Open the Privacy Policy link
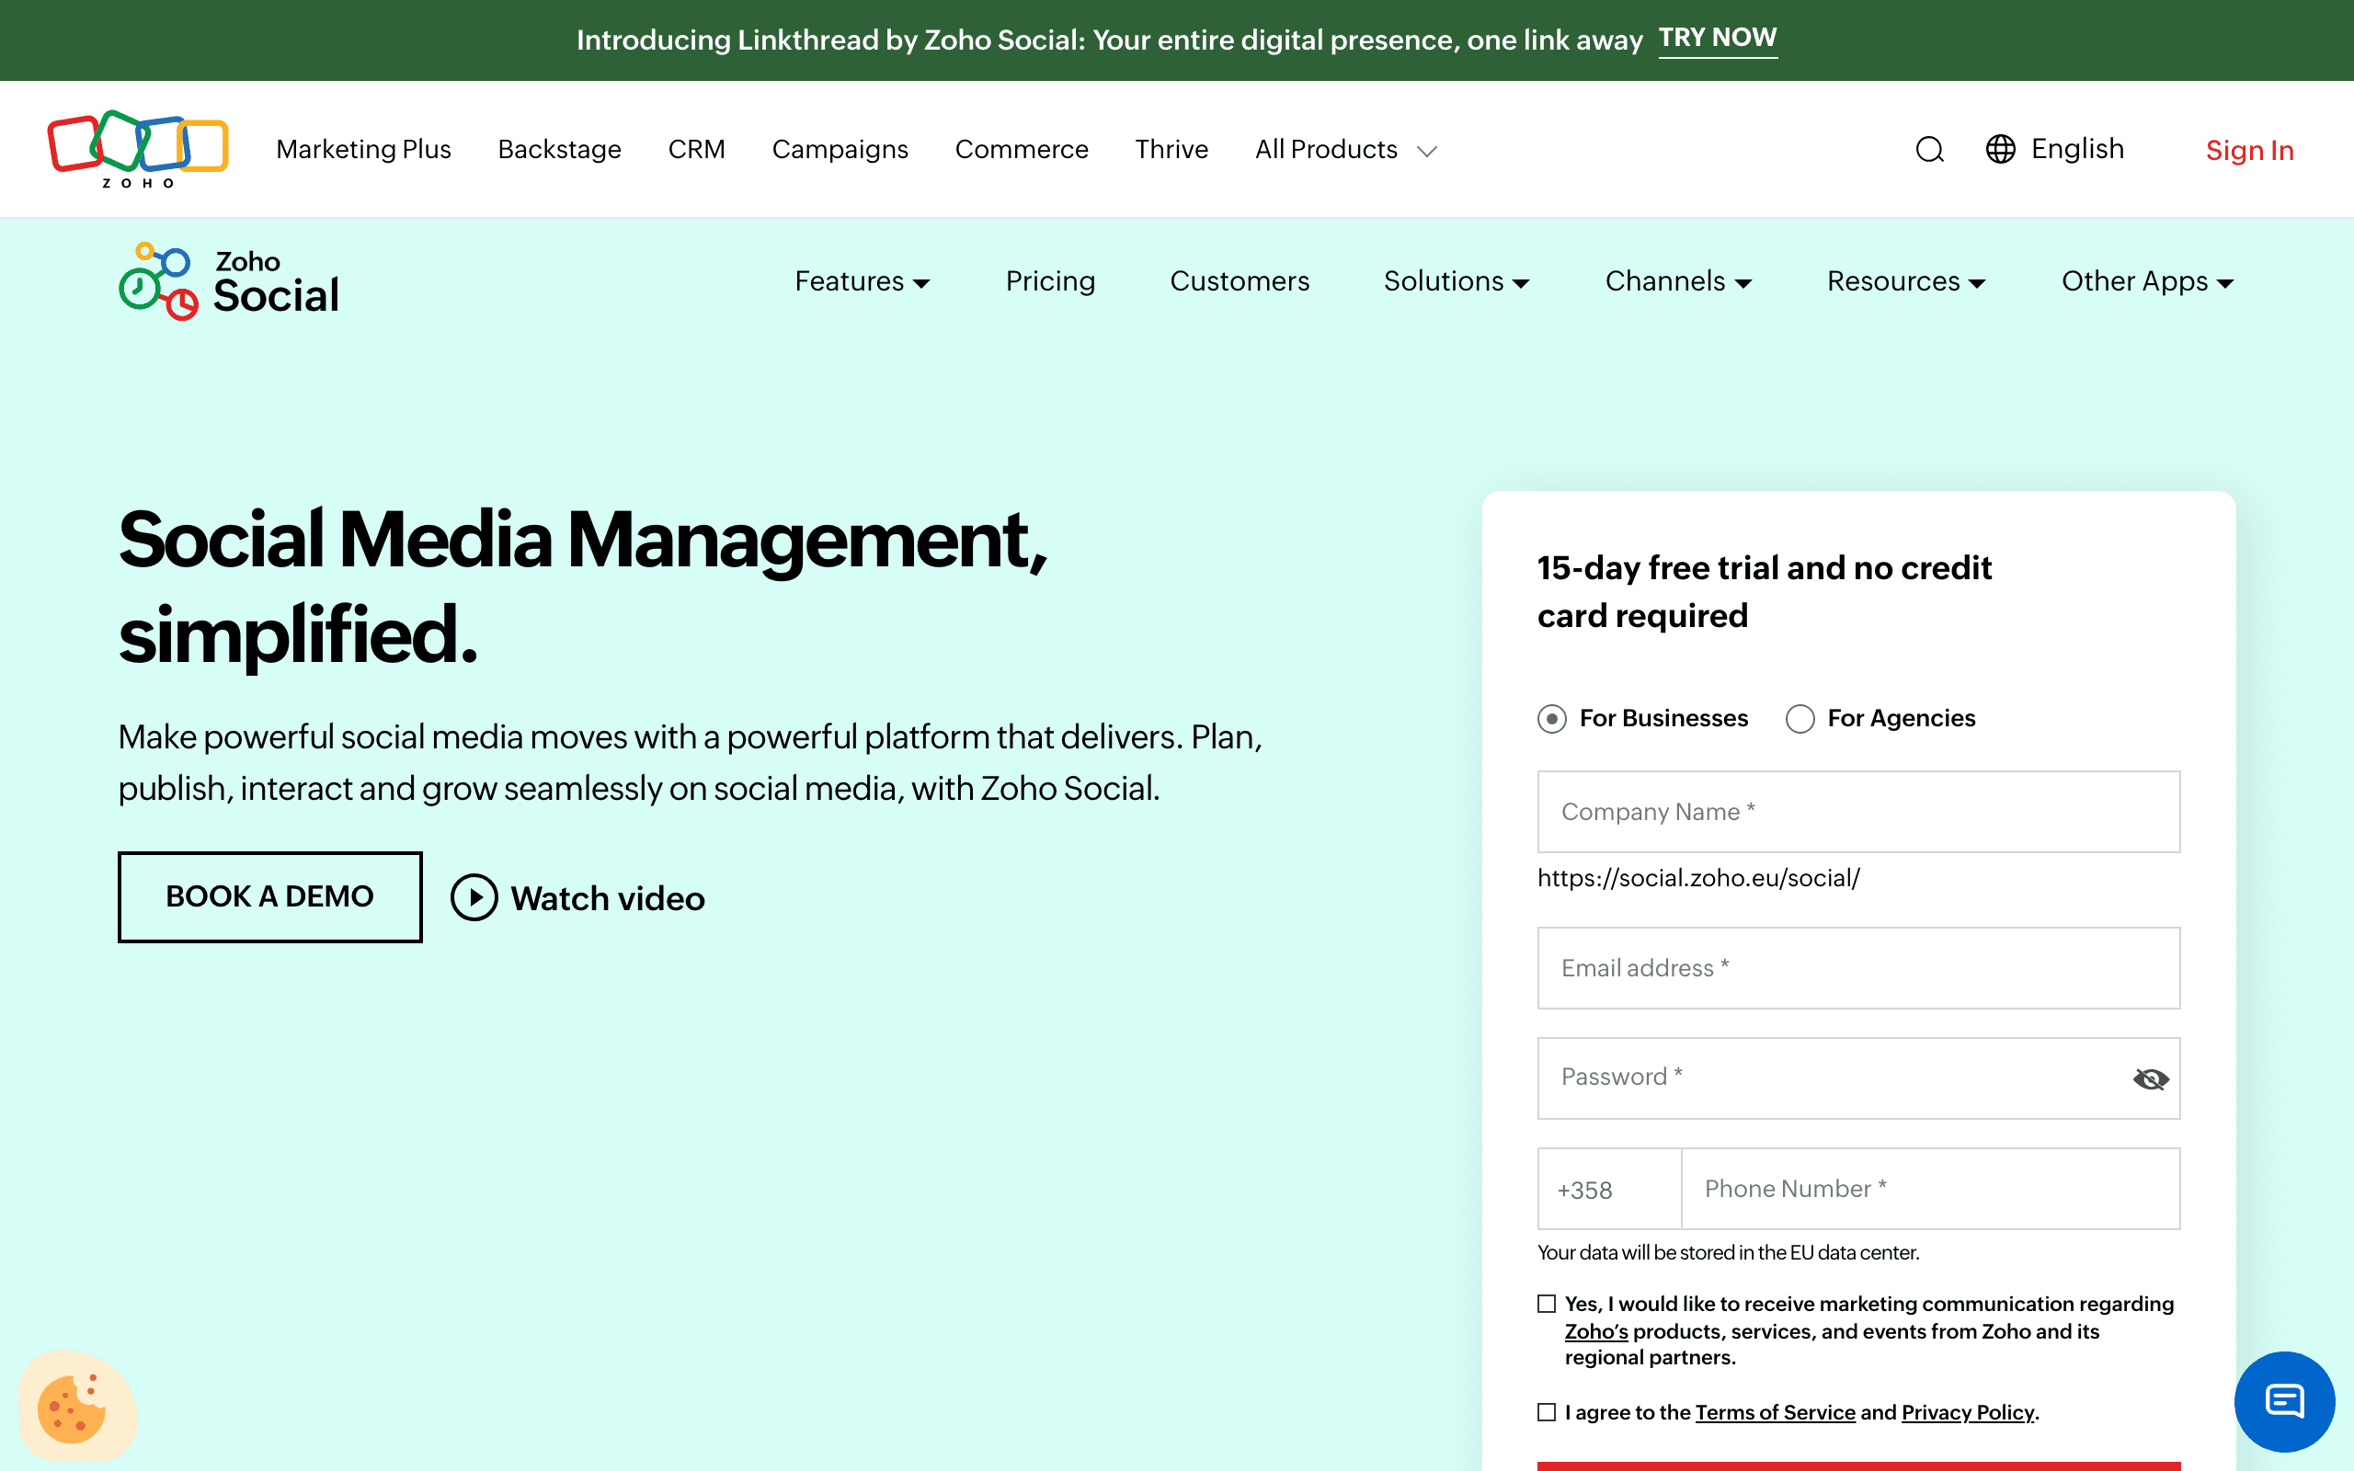 click(x=1968, y=1411)
